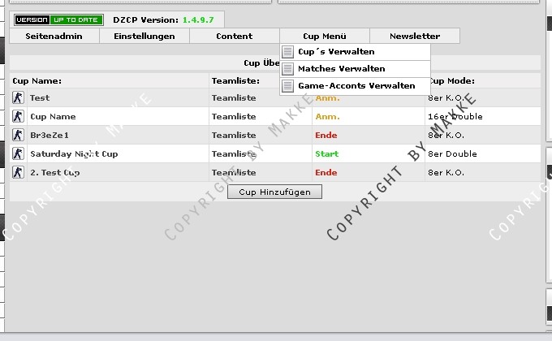Click the game icon beside Saturday Night Cup
This screenshot has height=341, width=552.
click(x=18, y=154)
